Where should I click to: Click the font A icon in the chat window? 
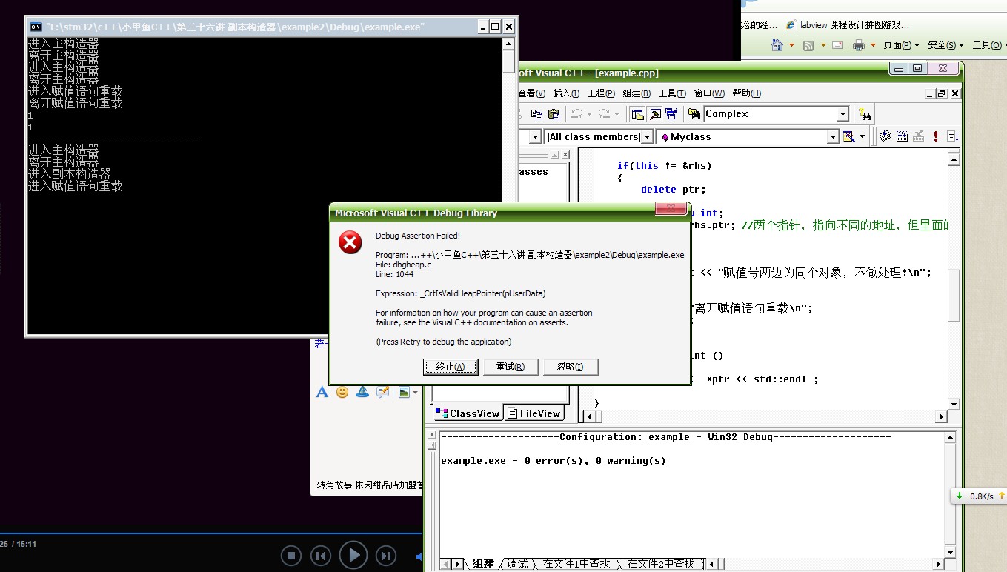tap(322, 392)
